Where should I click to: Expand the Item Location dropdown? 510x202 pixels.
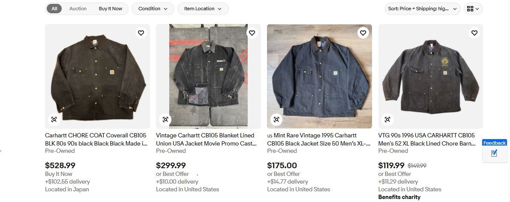[203, 9]
